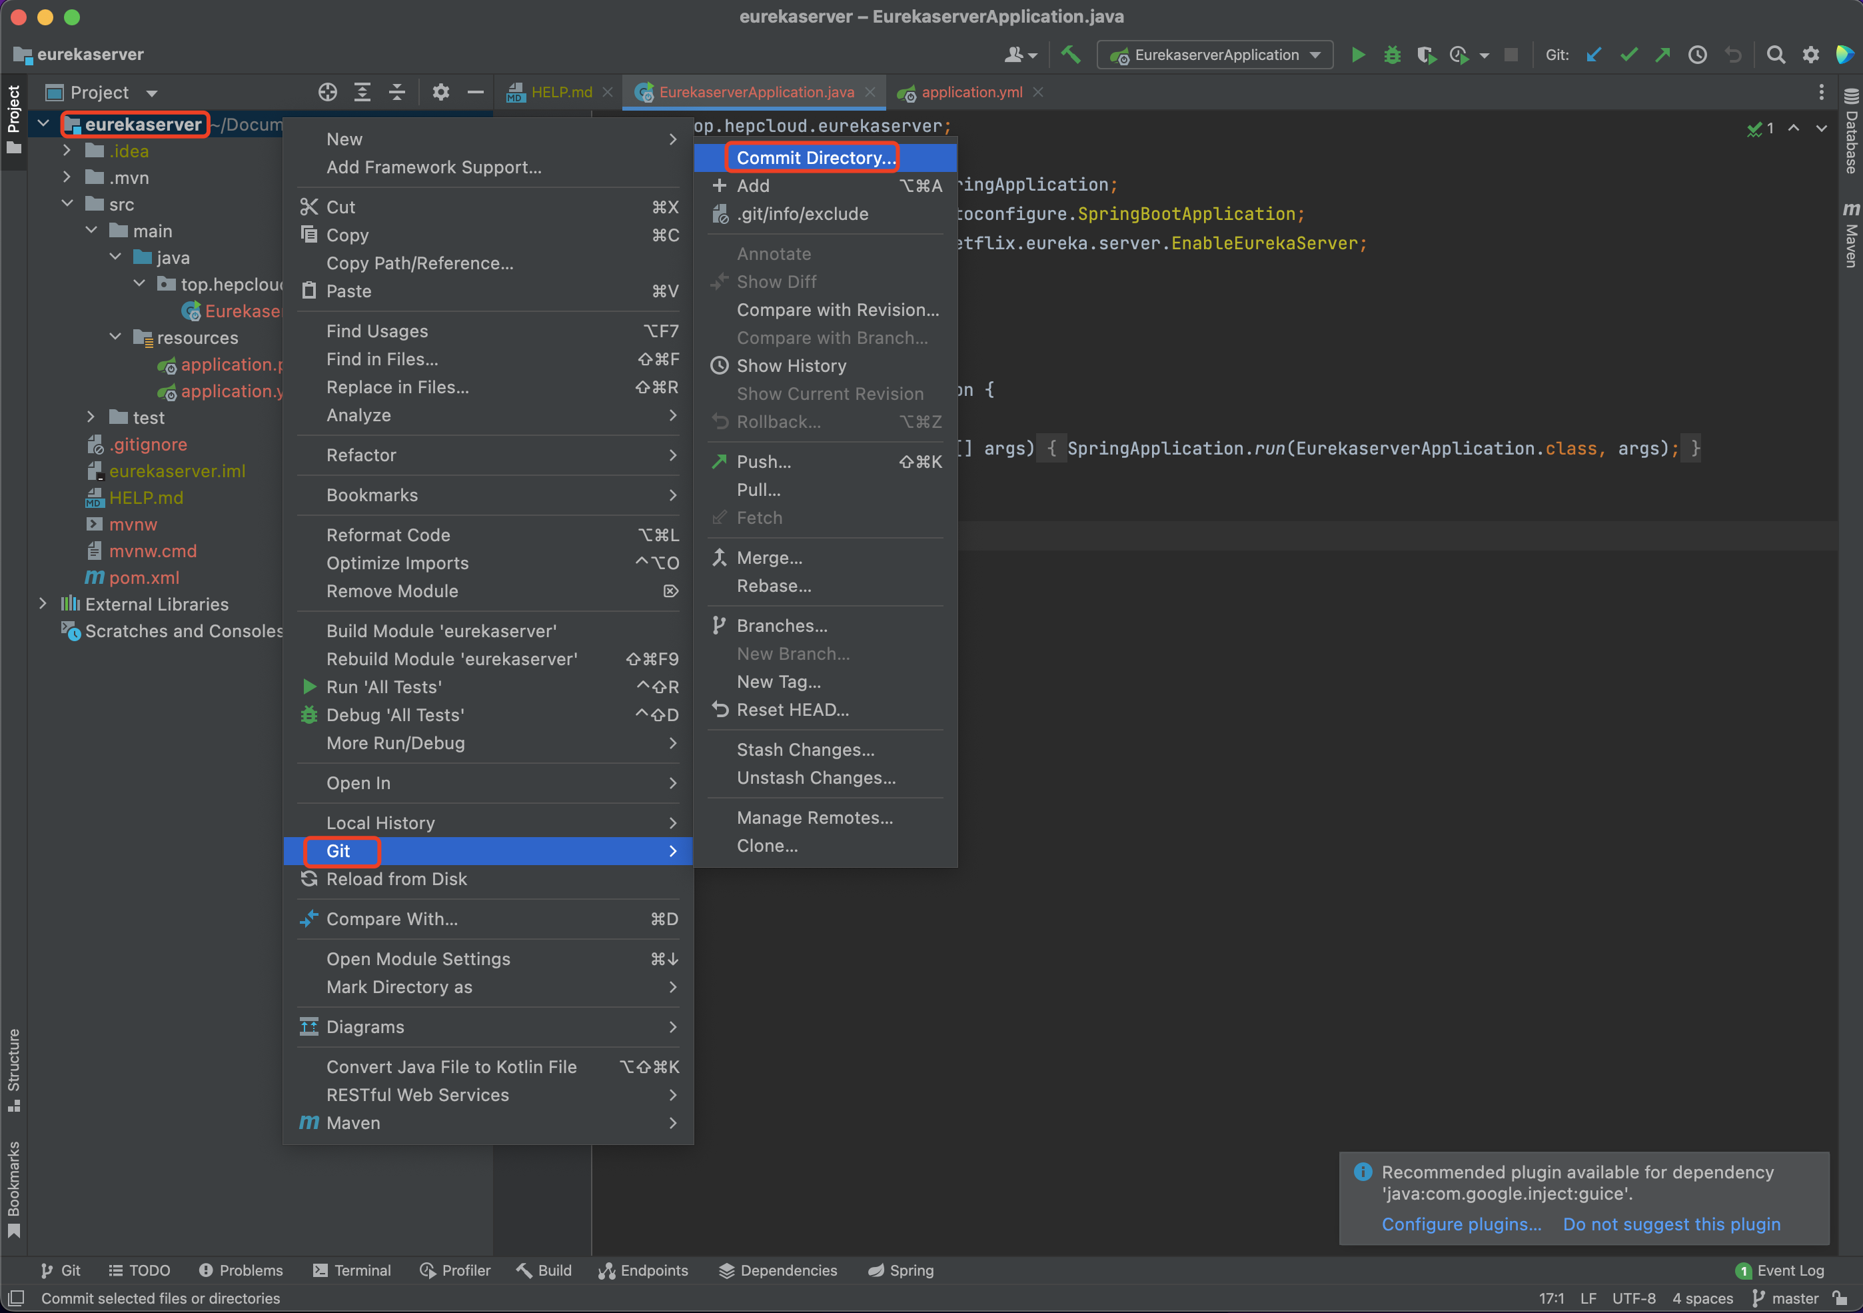Click the Build project hammer icon
Viewport: 1863px width, 1313px height.
(x=1070, y=55)
